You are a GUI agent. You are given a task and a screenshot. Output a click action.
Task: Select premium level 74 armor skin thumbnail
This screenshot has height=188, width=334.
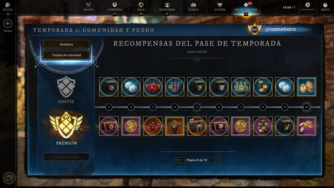tap(175, 126)
